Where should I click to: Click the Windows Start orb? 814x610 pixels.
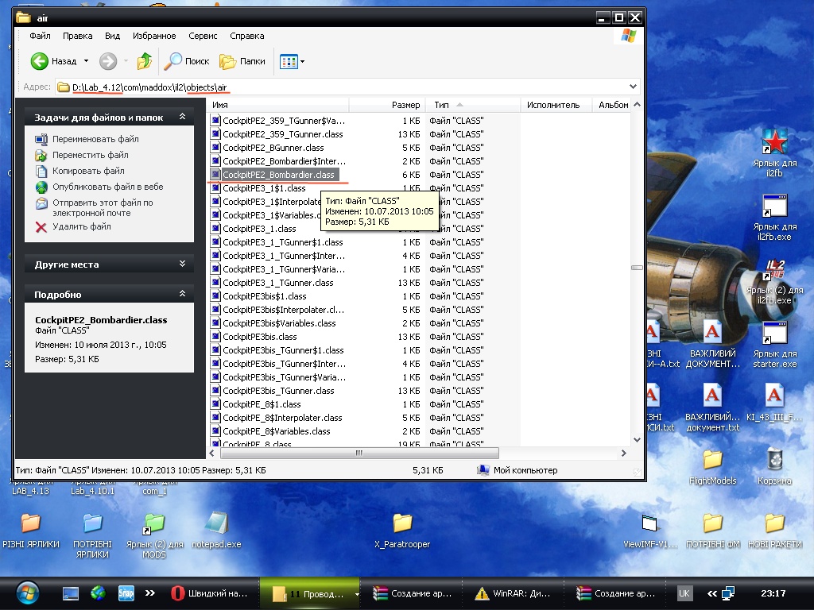pos(26,593)
